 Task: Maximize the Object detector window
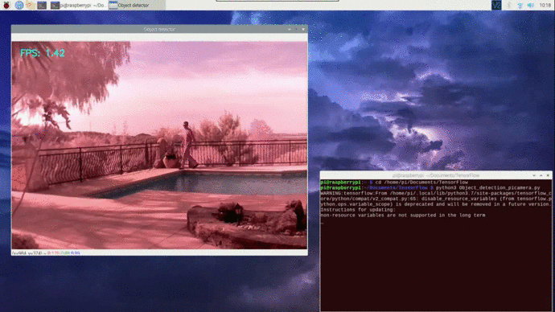[296, 30]
